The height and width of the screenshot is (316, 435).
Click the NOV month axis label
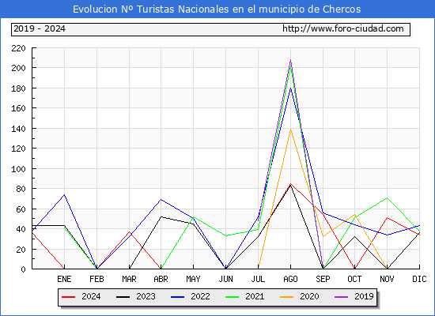coord(387,279)
